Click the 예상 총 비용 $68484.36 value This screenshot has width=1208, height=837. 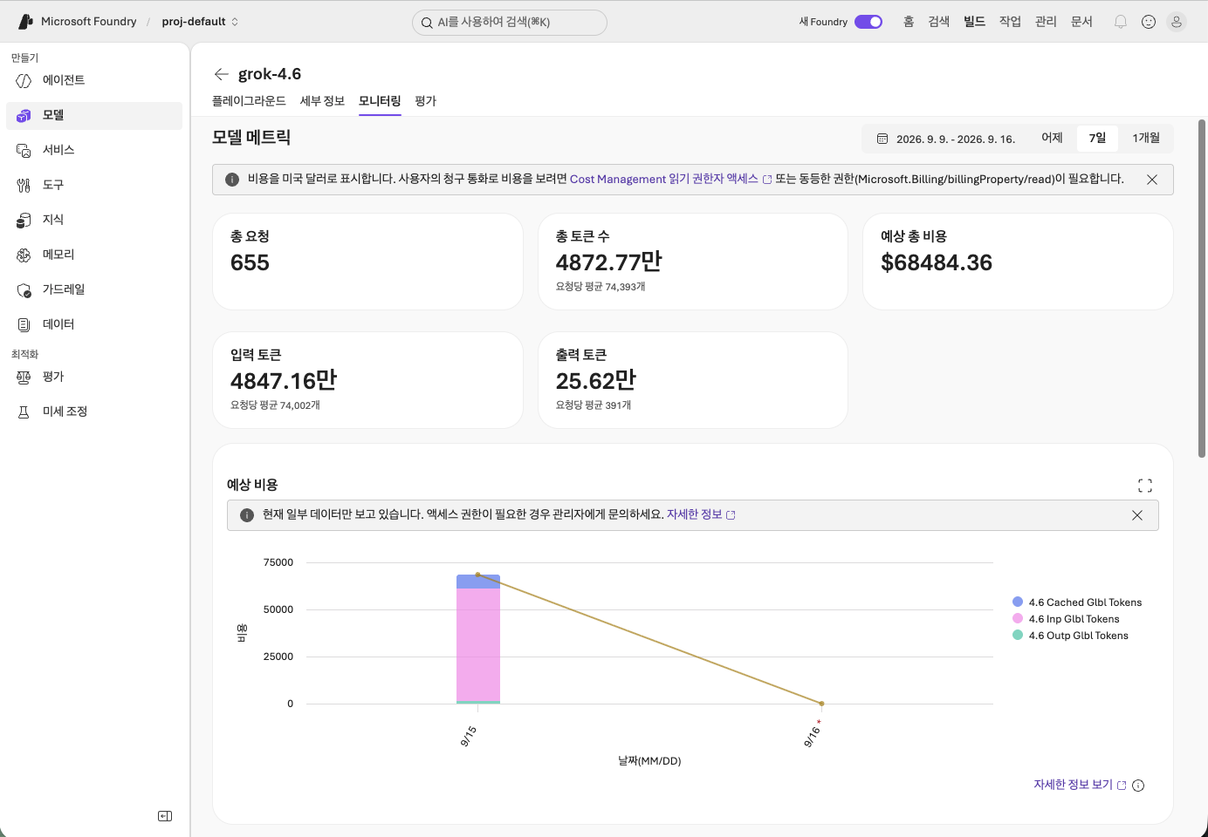pos(937,262)
